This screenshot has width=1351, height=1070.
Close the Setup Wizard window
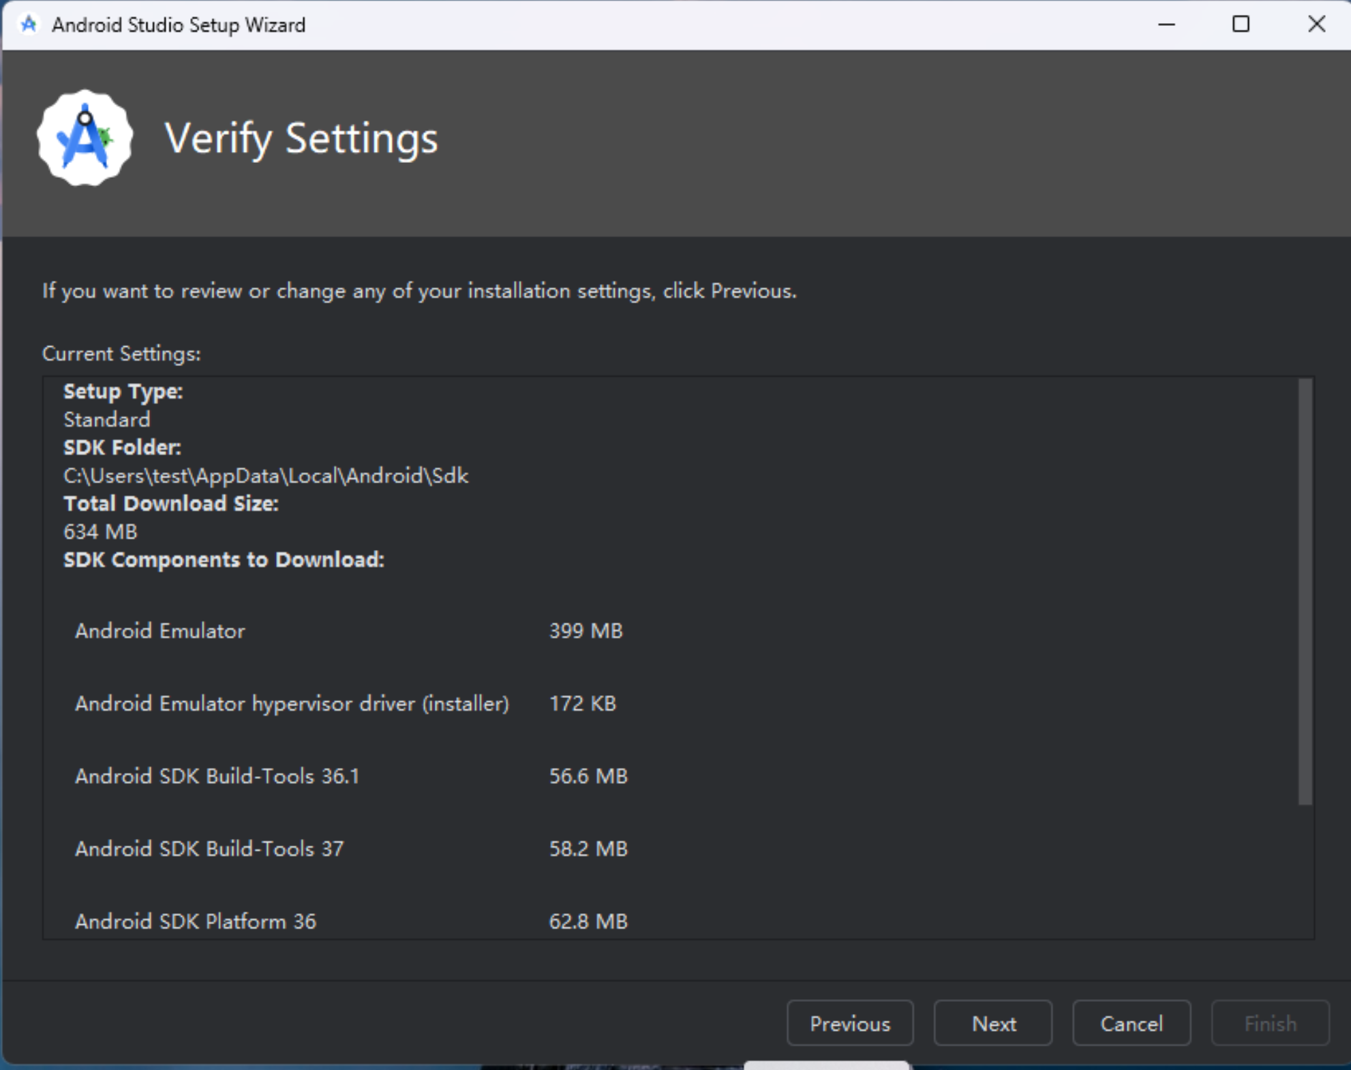coord(1317,25)
